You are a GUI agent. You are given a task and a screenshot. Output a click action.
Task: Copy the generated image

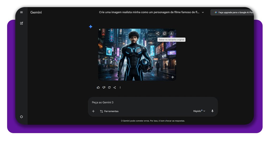(x=165, y=33)
